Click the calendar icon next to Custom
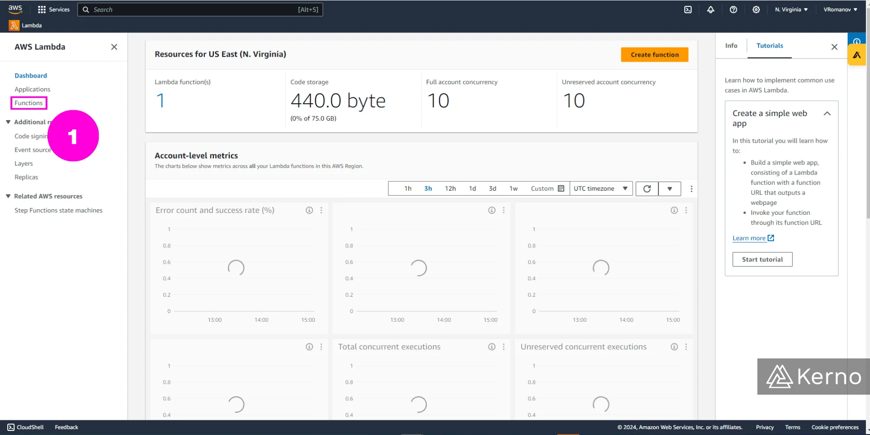Image resolution: width=870 pixels, height=435 pixels. coord(561,188)
